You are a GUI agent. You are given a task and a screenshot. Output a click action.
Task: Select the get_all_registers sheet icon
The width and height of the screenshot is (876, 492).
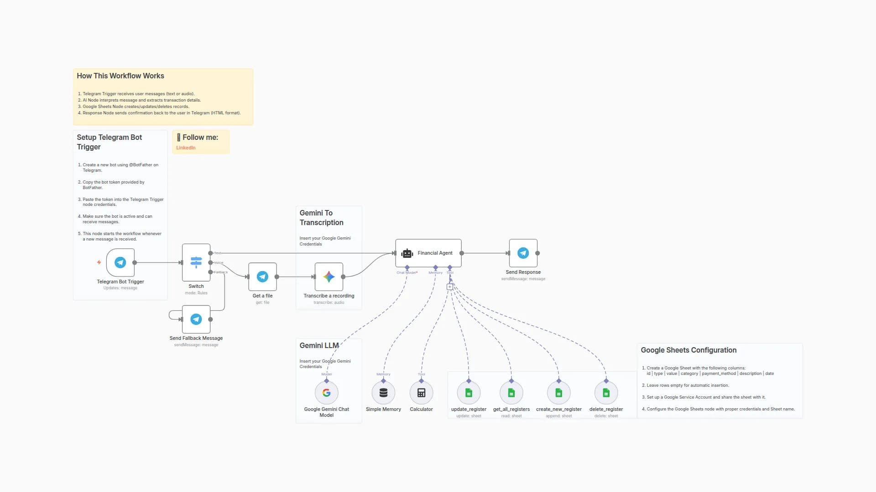pyautogui.click(x=511, y=392)
